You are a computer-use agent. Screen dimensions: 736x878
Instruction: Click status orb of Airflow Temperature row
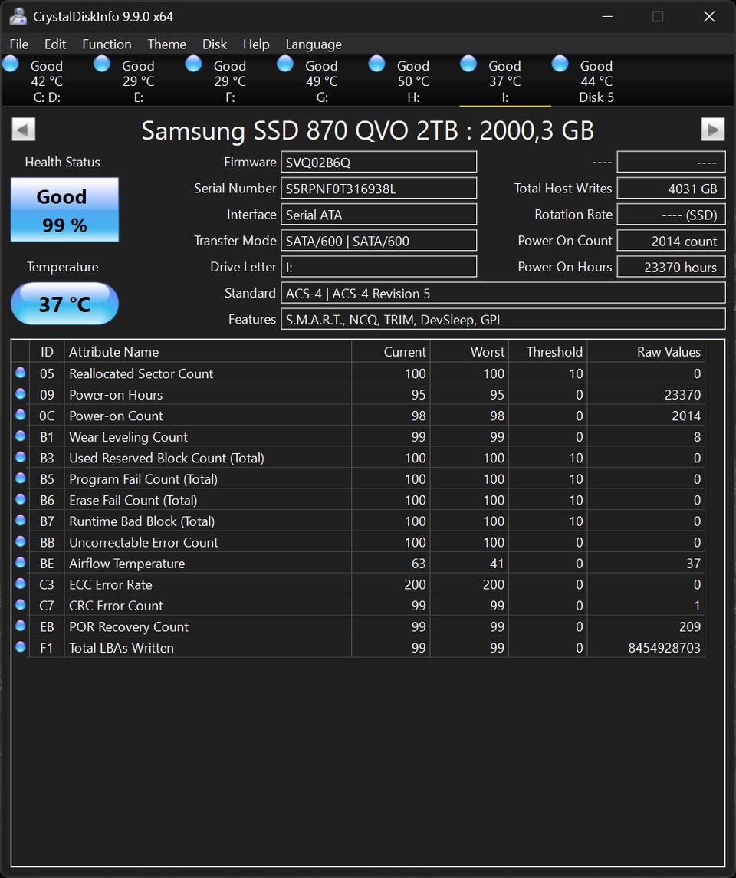pos(21,562)
